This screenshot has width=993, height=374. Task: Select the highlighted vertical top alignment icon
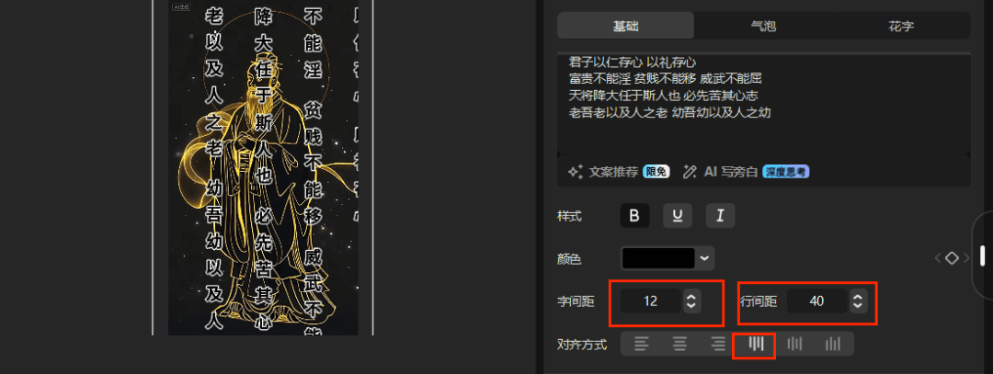pyautogui.click(x=756, y=345)
